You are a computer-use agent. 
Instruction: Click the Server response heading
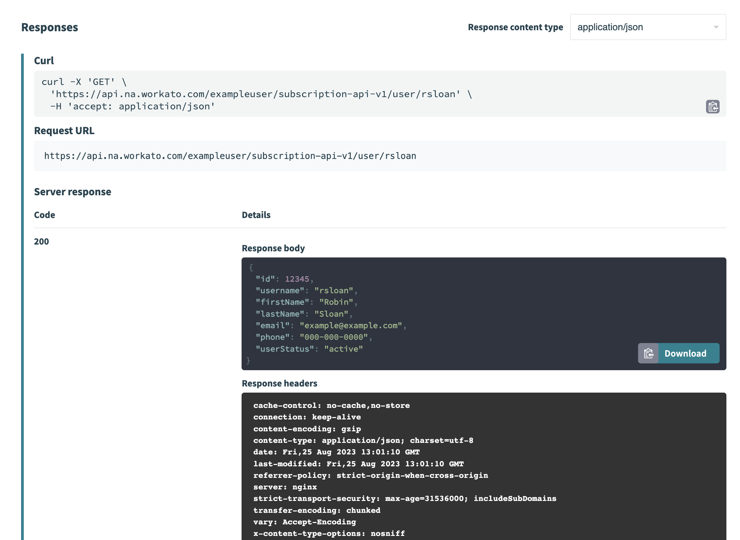[72, 192]
